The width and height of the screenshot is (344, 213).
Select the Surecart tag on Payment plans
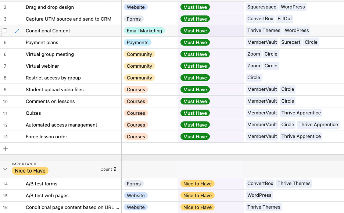click(291, 42)
